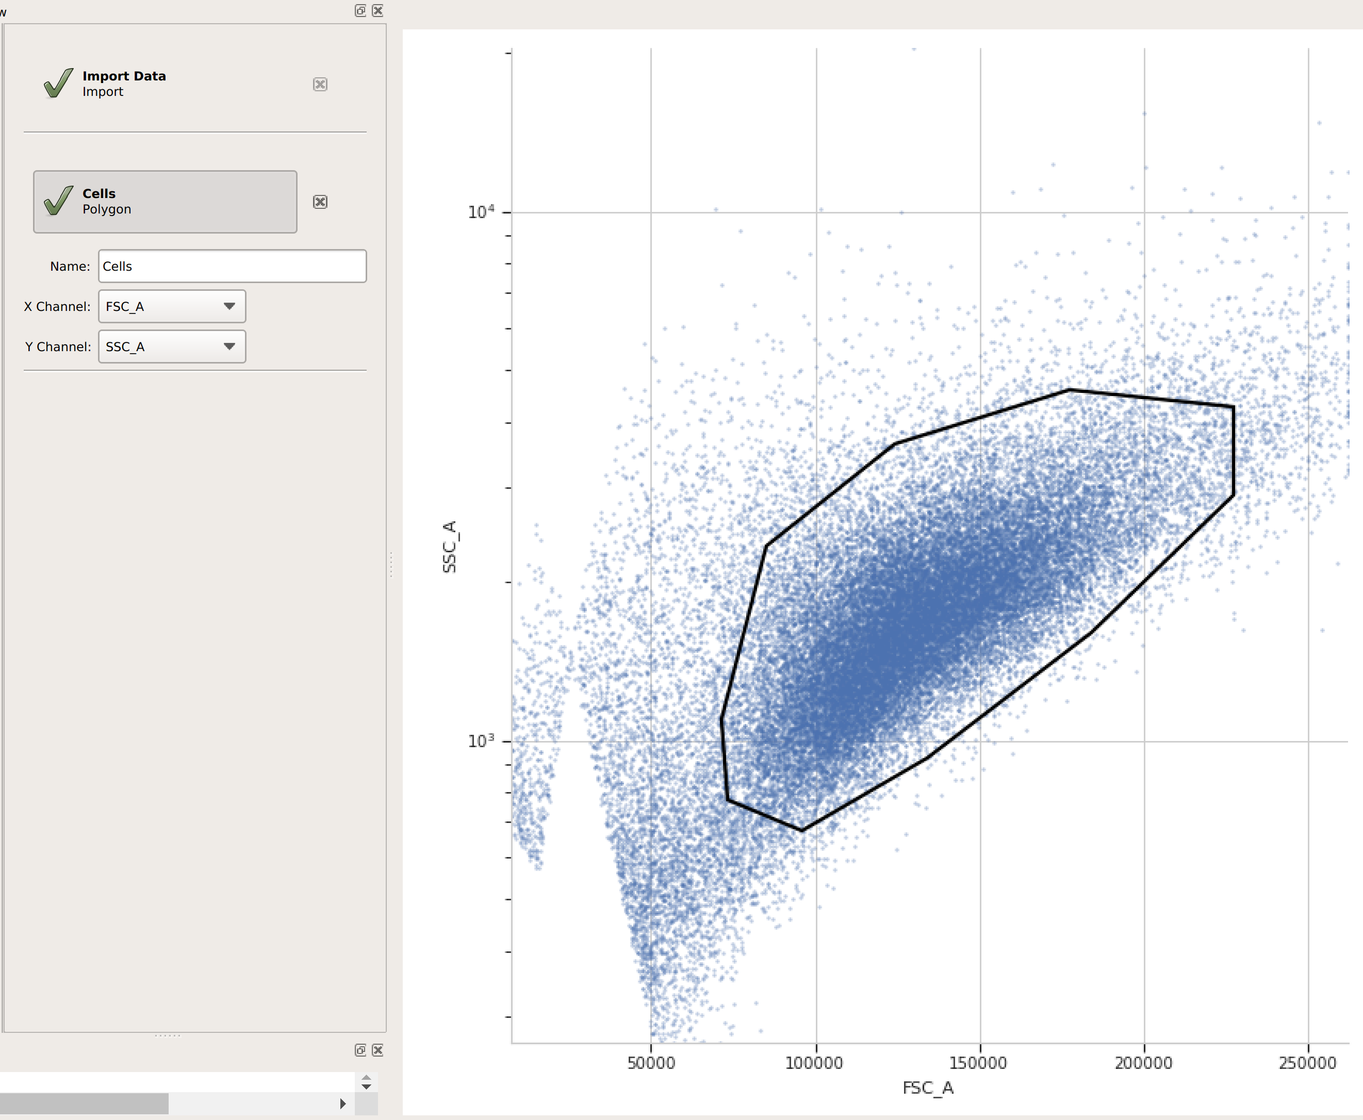Click the 200000 x-axis tick label
The height and width of the screenshot is (1120, 1363).
pyautogui.click(x=1144, y=1063)
